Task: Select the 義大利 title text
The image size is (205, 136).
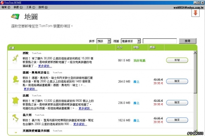Action: click(x=27, y=115)
